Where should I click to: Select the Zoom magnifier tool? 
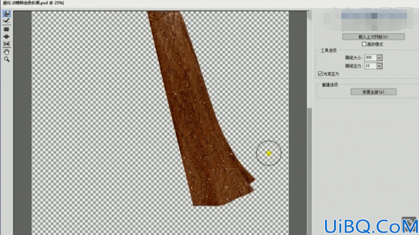(x=7, y=59)
